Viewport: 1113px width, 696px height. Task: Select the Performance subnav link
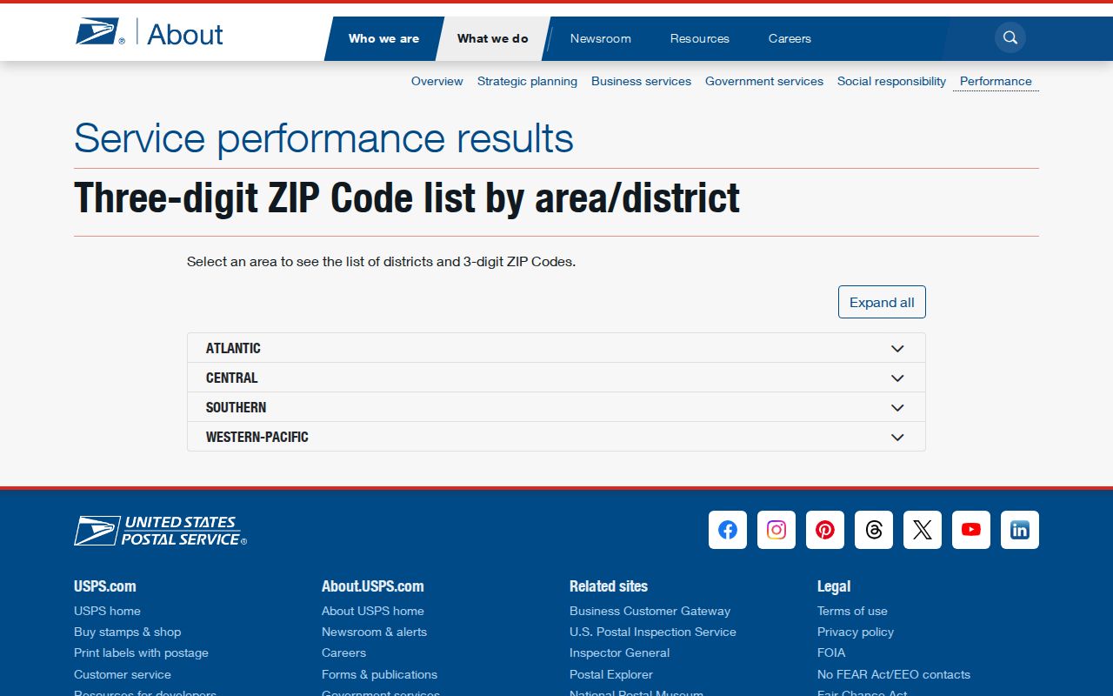point(996,81)
